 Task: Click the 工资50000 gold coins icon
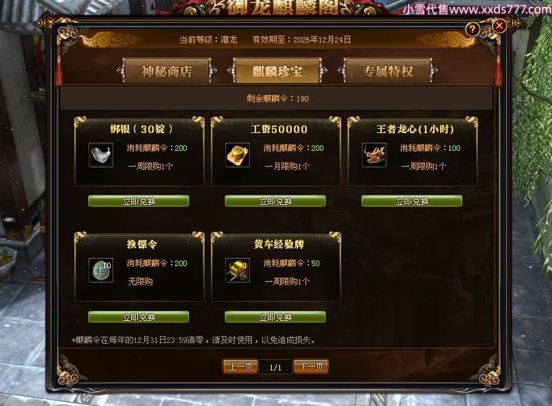pyautogui.click(x=238, y=155)
